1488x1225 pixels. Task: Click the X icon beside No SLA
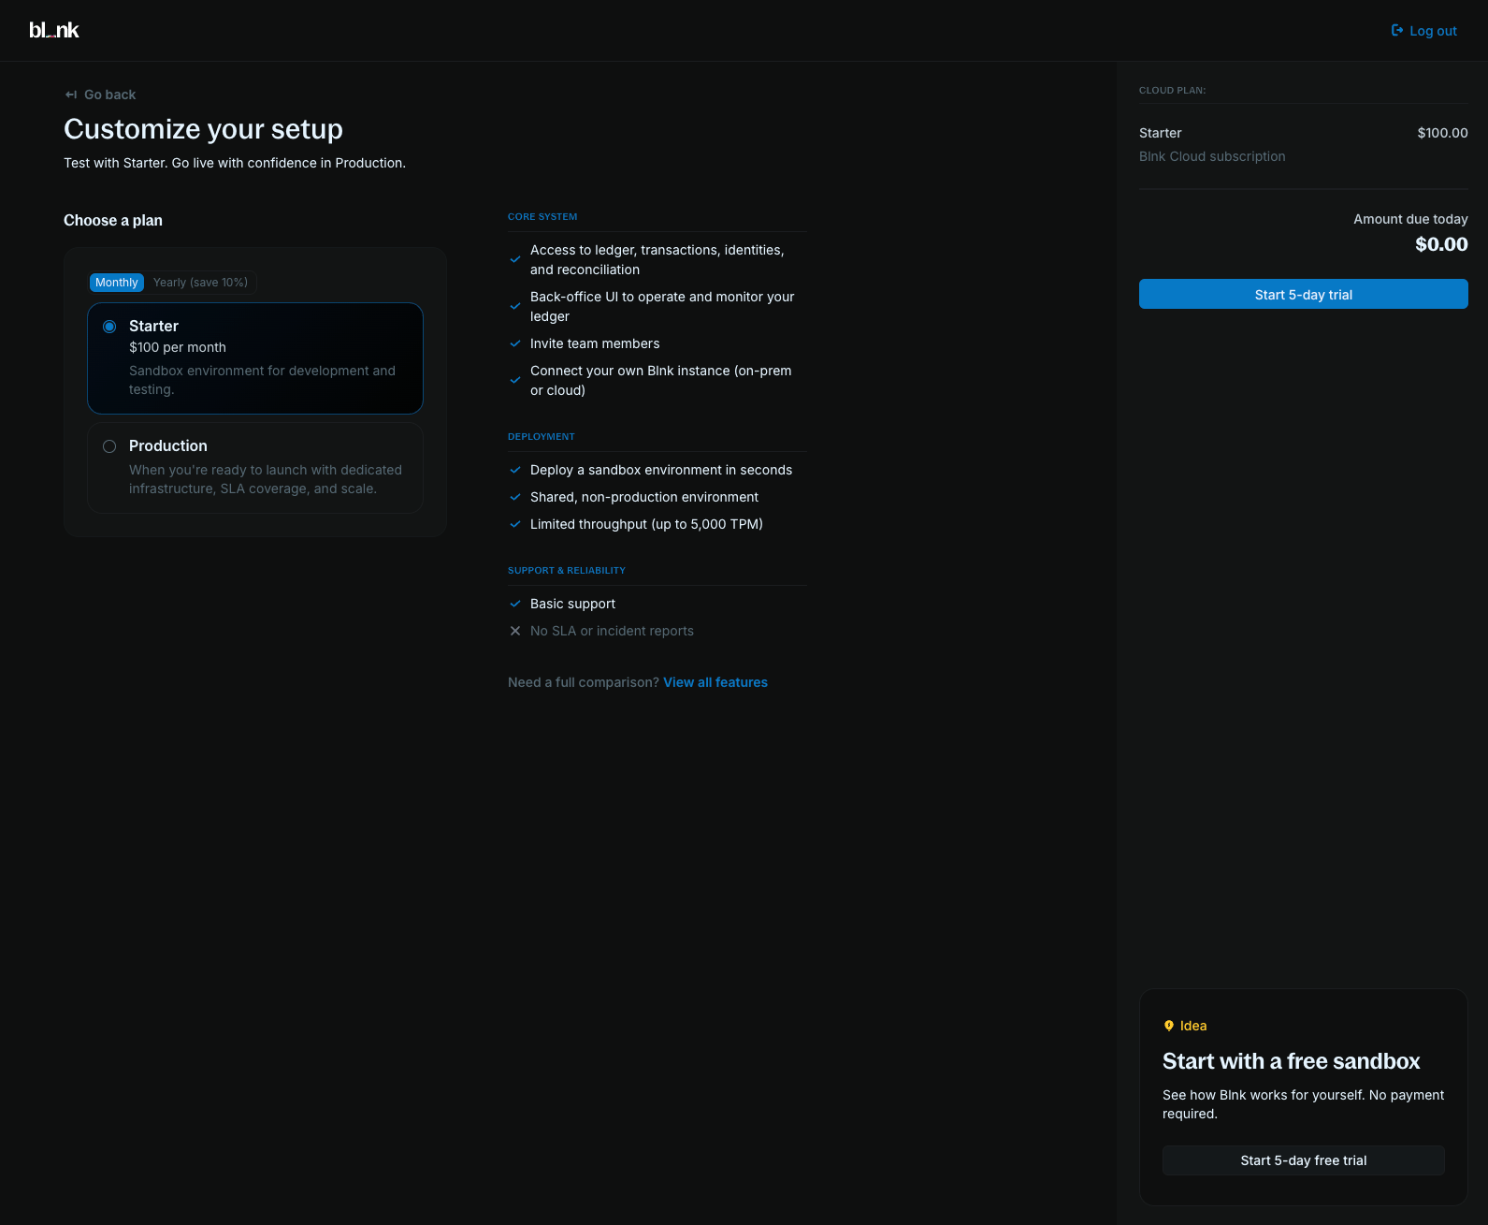[x=515, y=631]
